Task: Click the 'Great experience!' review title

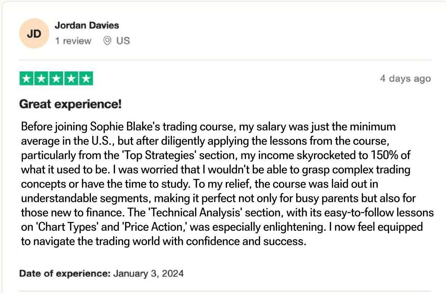Action: 70,104
